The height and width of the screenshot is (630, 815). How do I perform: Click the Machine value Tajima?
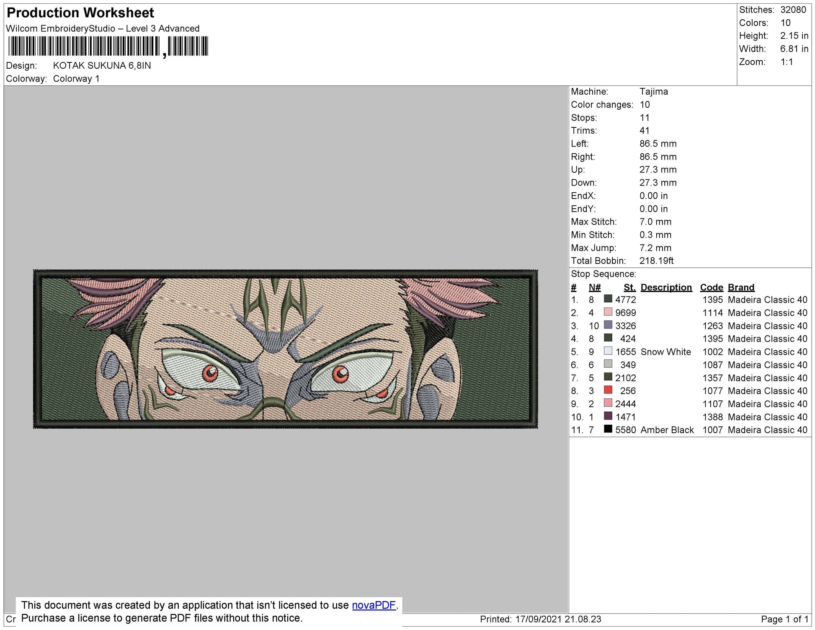[x=653, y=91]
